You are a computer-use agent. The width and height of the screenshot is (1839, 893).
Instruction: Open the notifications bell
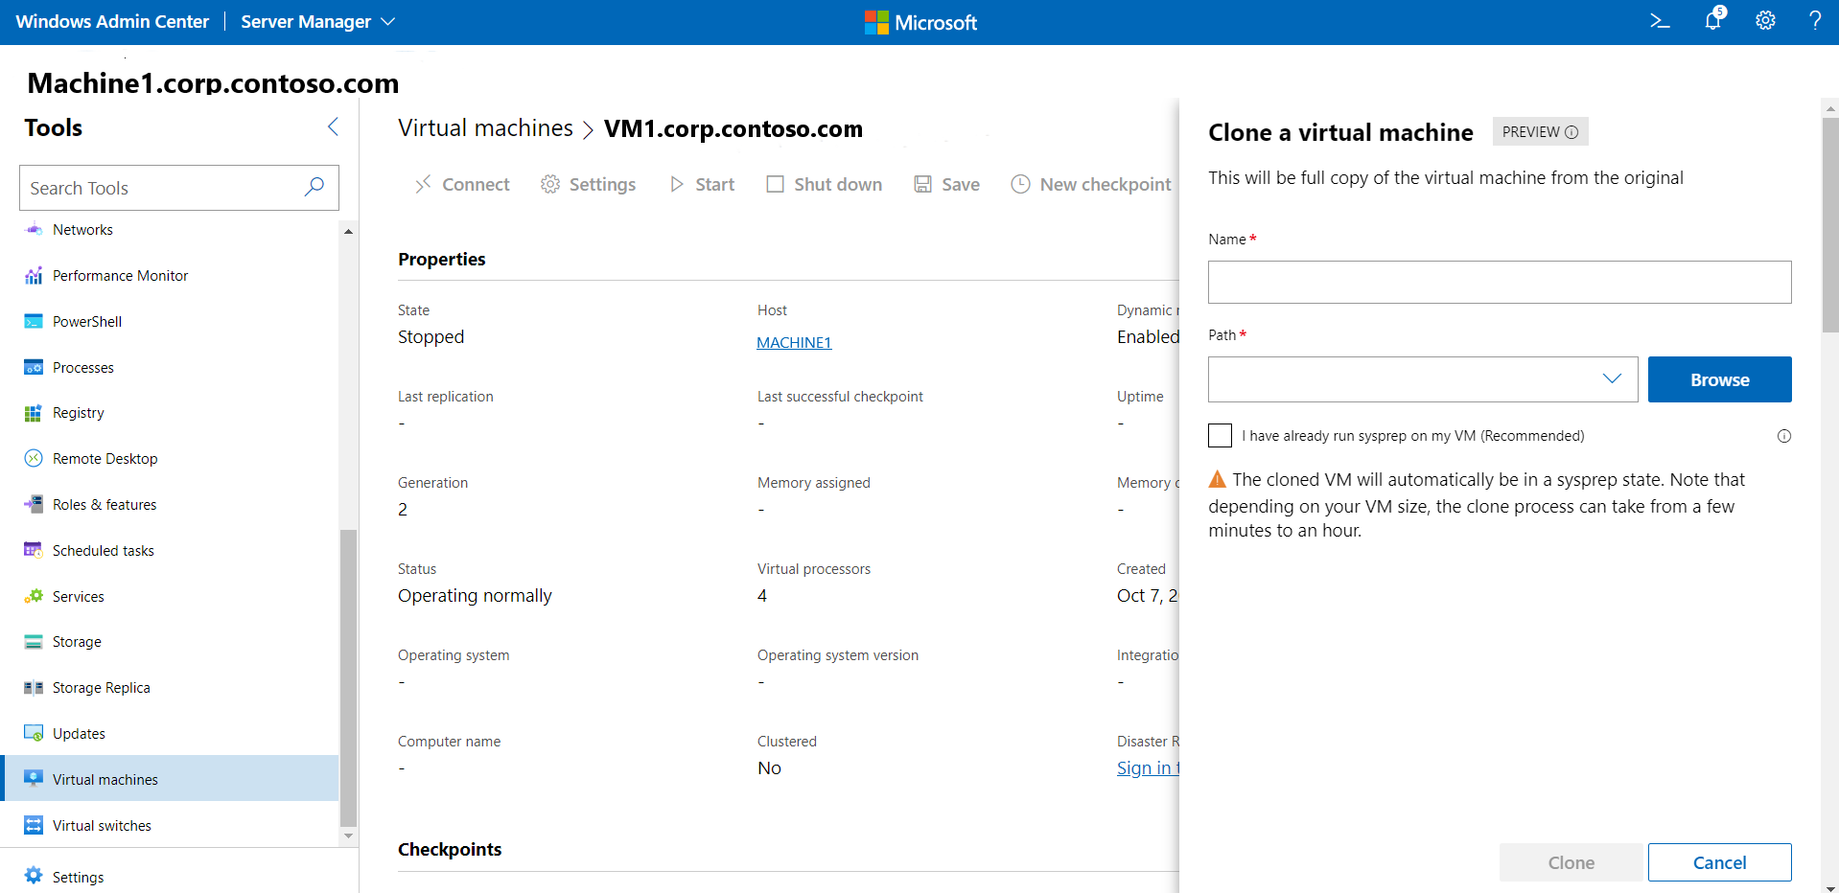1712,20
